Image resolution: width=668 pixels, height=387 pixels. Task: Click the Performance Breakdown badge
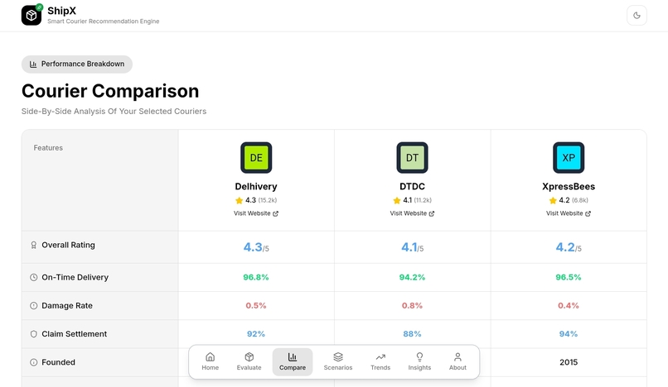click(77, 64)
